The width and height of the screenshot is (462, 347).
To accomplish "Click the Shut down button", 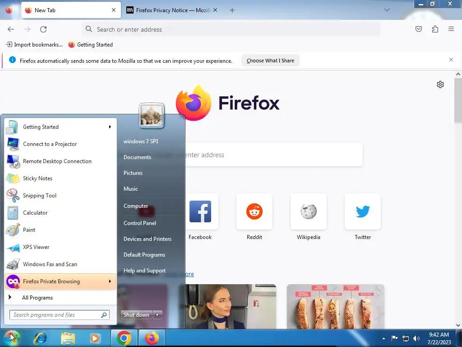I will tap(137, 315).
